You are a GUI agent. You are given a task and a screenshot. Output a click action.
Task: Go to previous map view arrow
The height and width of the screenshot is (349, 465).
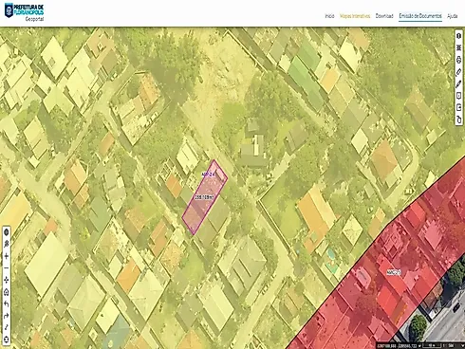pyautogui.click(x=6, y=304)
